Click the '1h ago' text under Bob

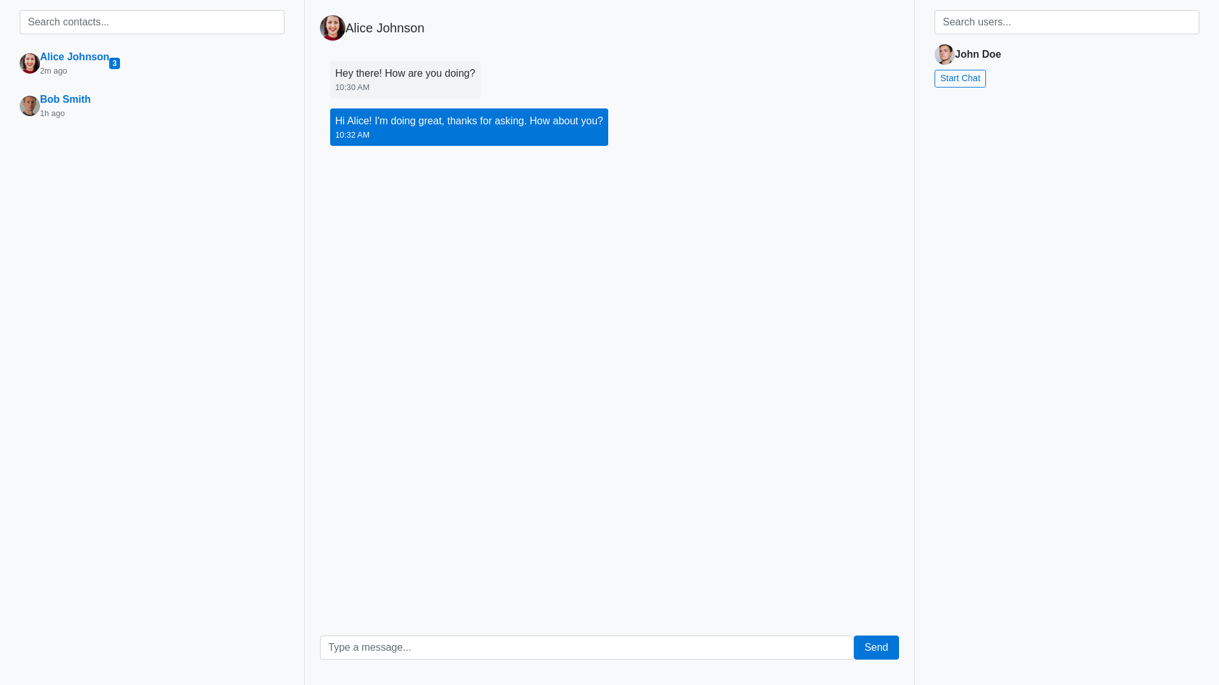[x=52, y=114]
